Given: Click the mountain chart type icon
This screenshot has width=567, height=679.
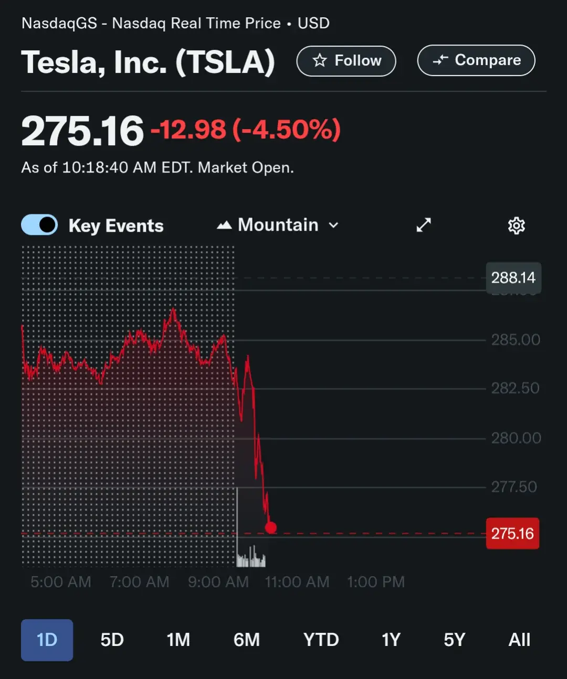Looking at the screenshot, I should pos(224,225).
